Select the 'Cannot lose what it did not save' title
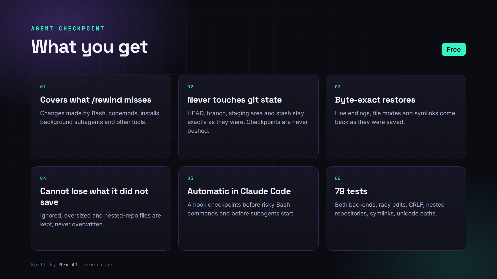The image size is (497, 279). [x=94, y=197]
